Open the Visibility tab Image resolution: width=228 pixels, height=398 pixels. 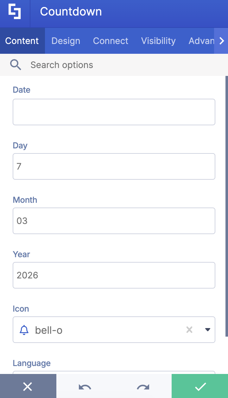point(158,41)
